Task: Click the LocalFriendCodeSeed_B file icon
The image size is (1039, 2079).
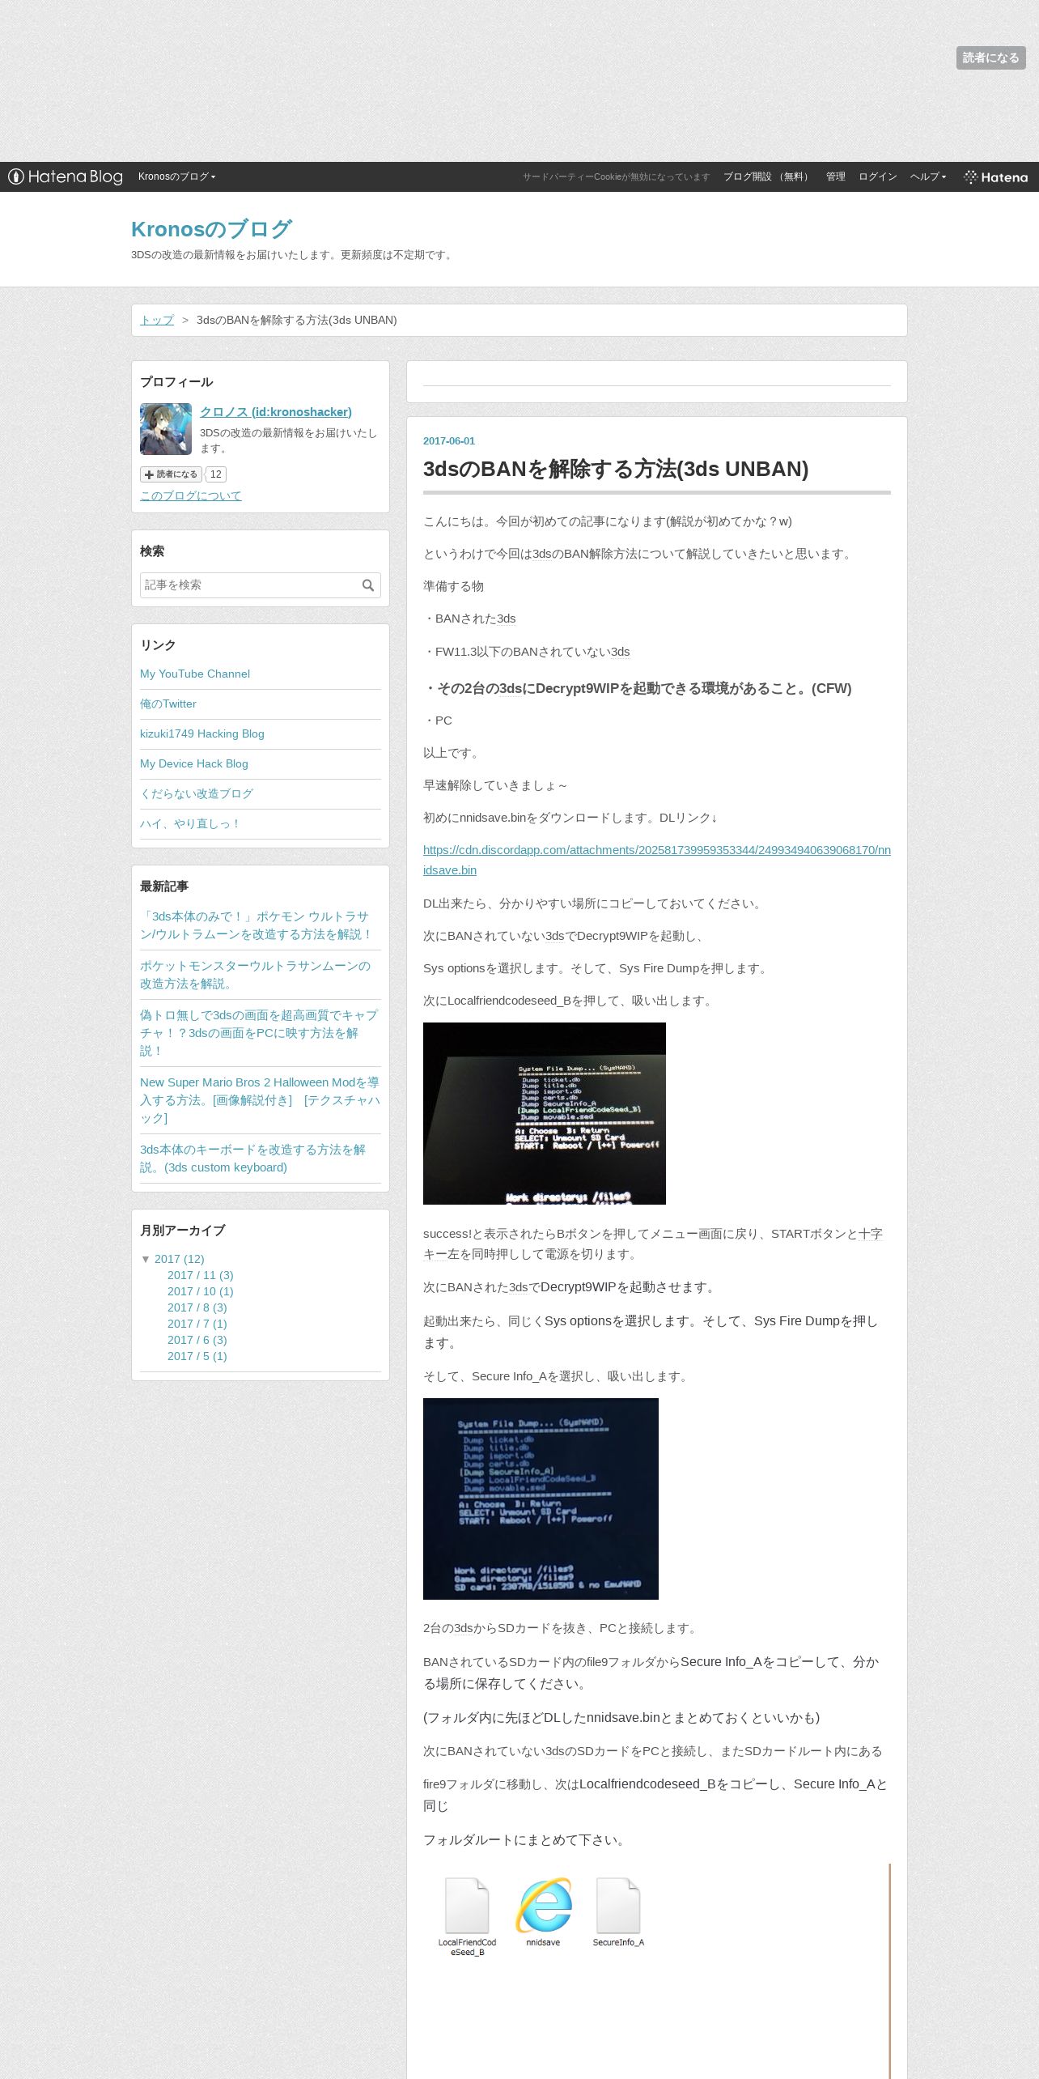Action: click(x=467, y=1917)
